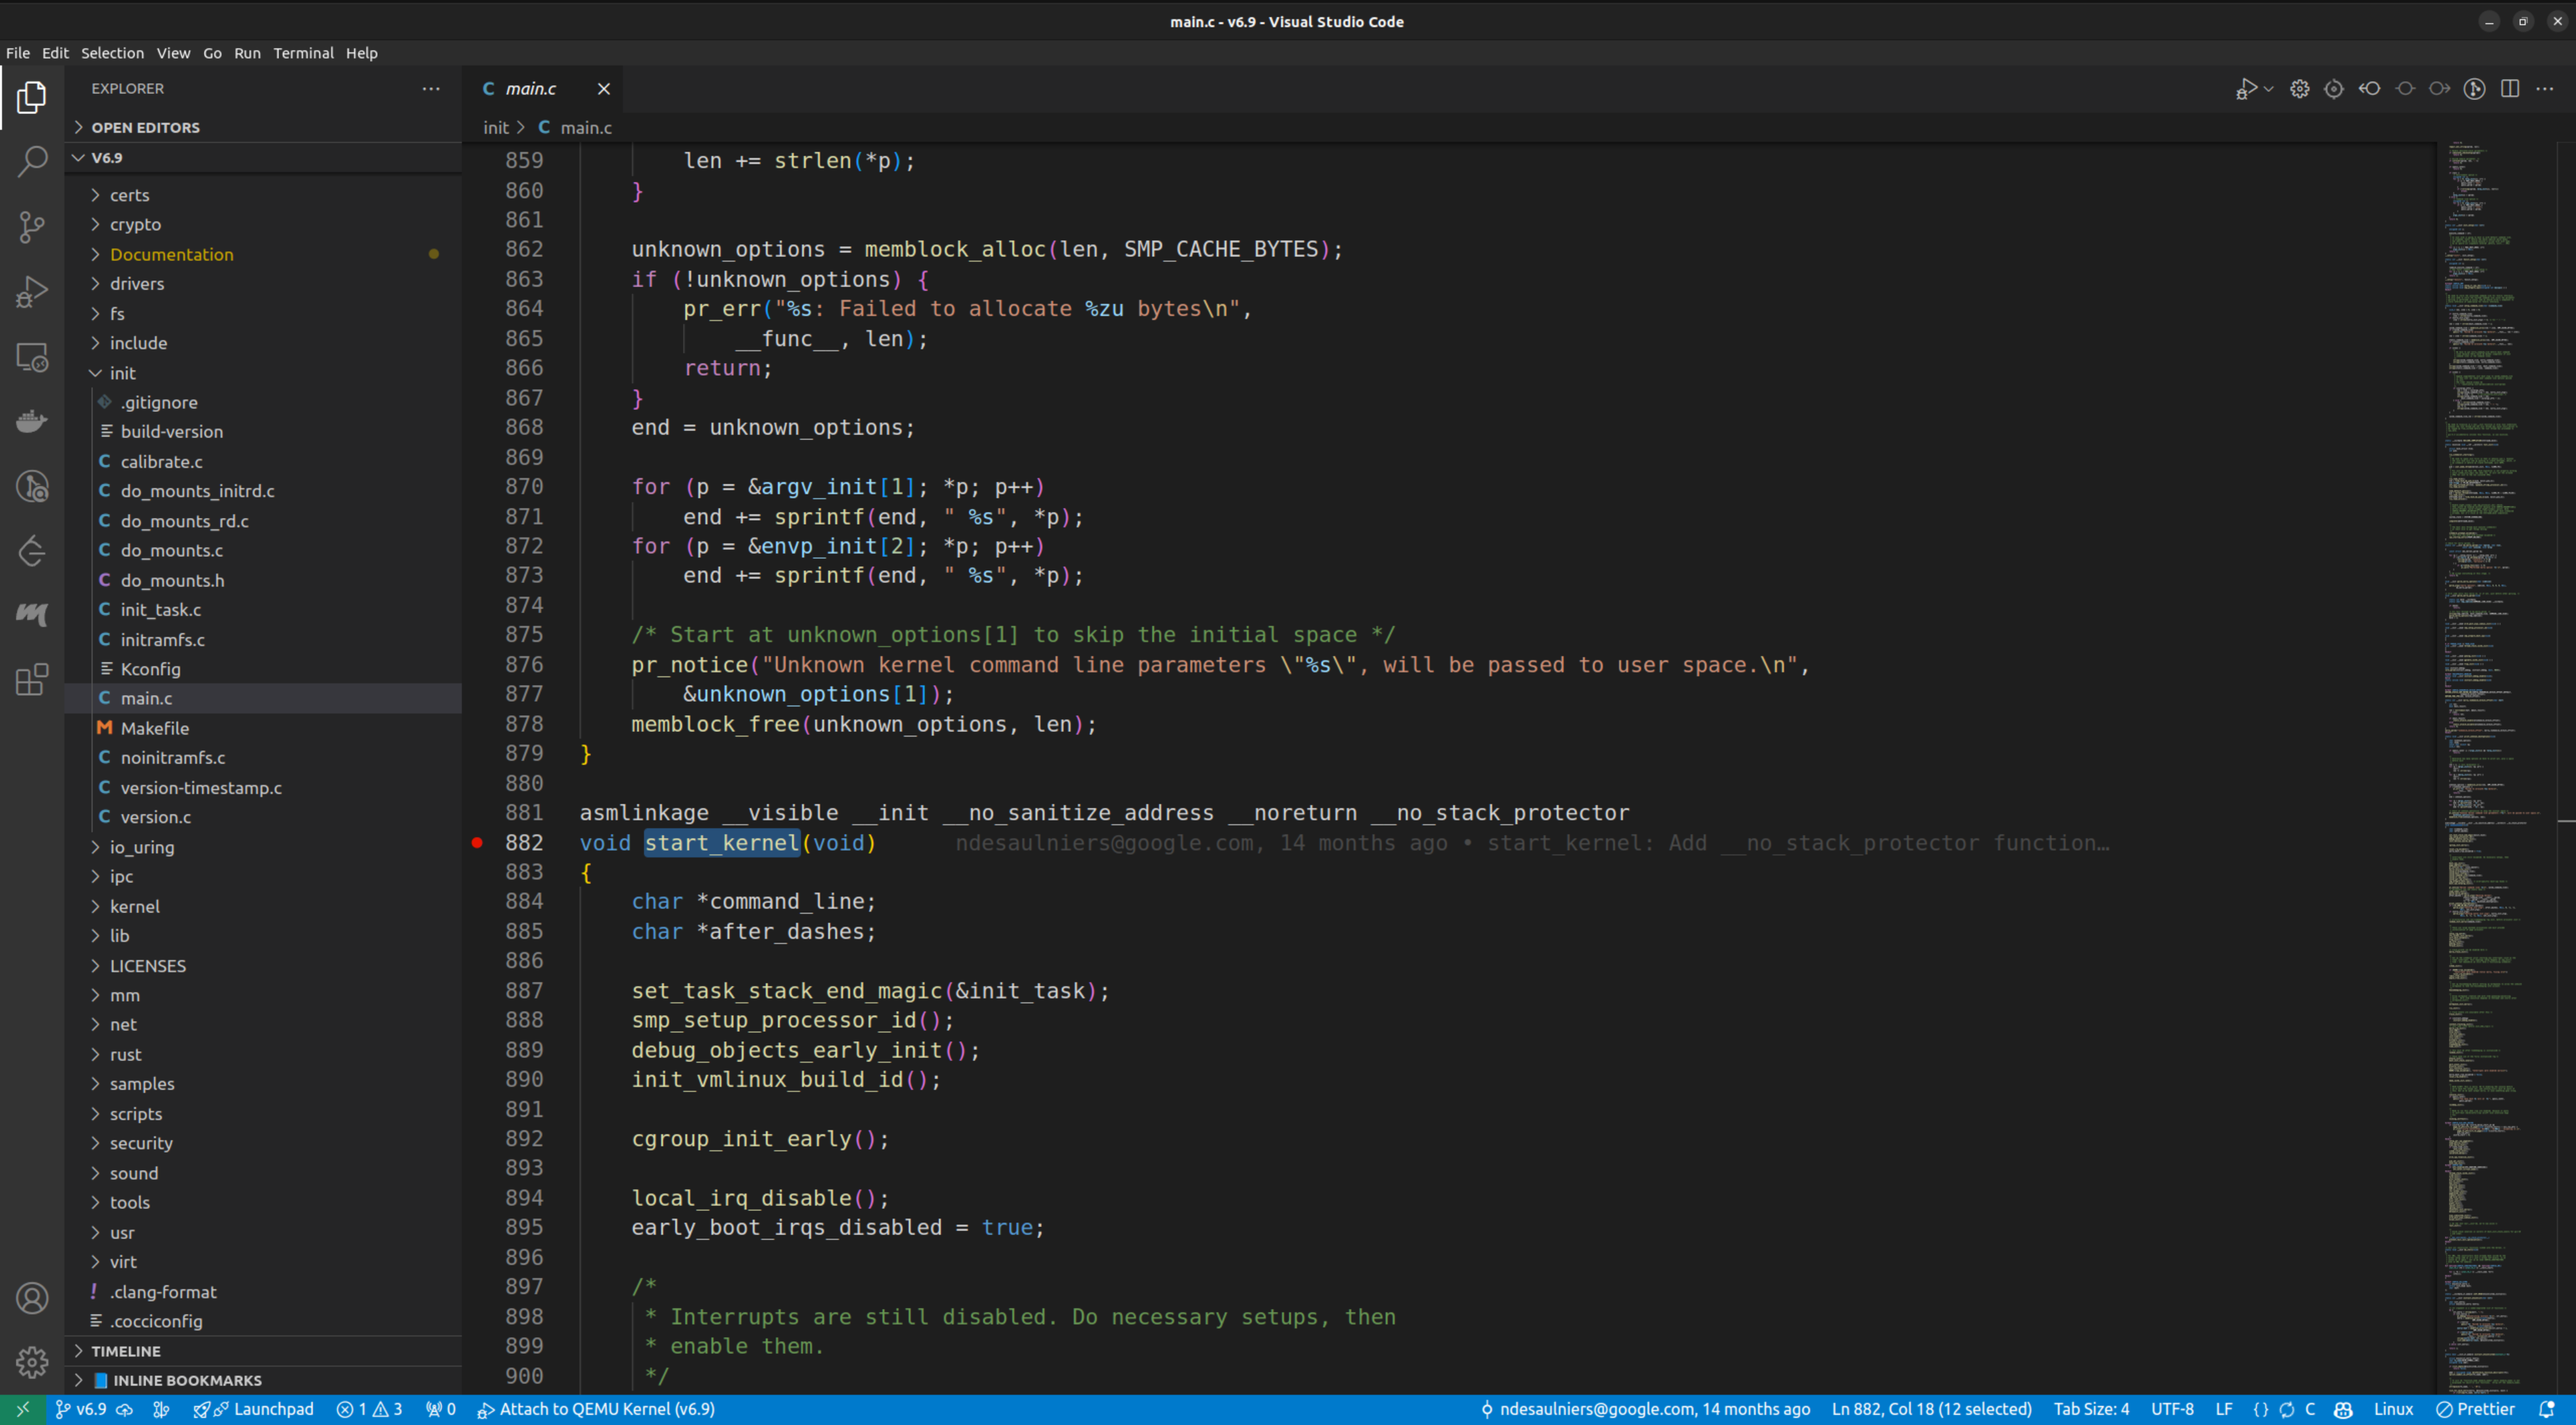Image resolution: width=2576 pixels, height=1425 pixels.
Task: Open the Search view in activity bar
Action: click(x=32, y=161)
